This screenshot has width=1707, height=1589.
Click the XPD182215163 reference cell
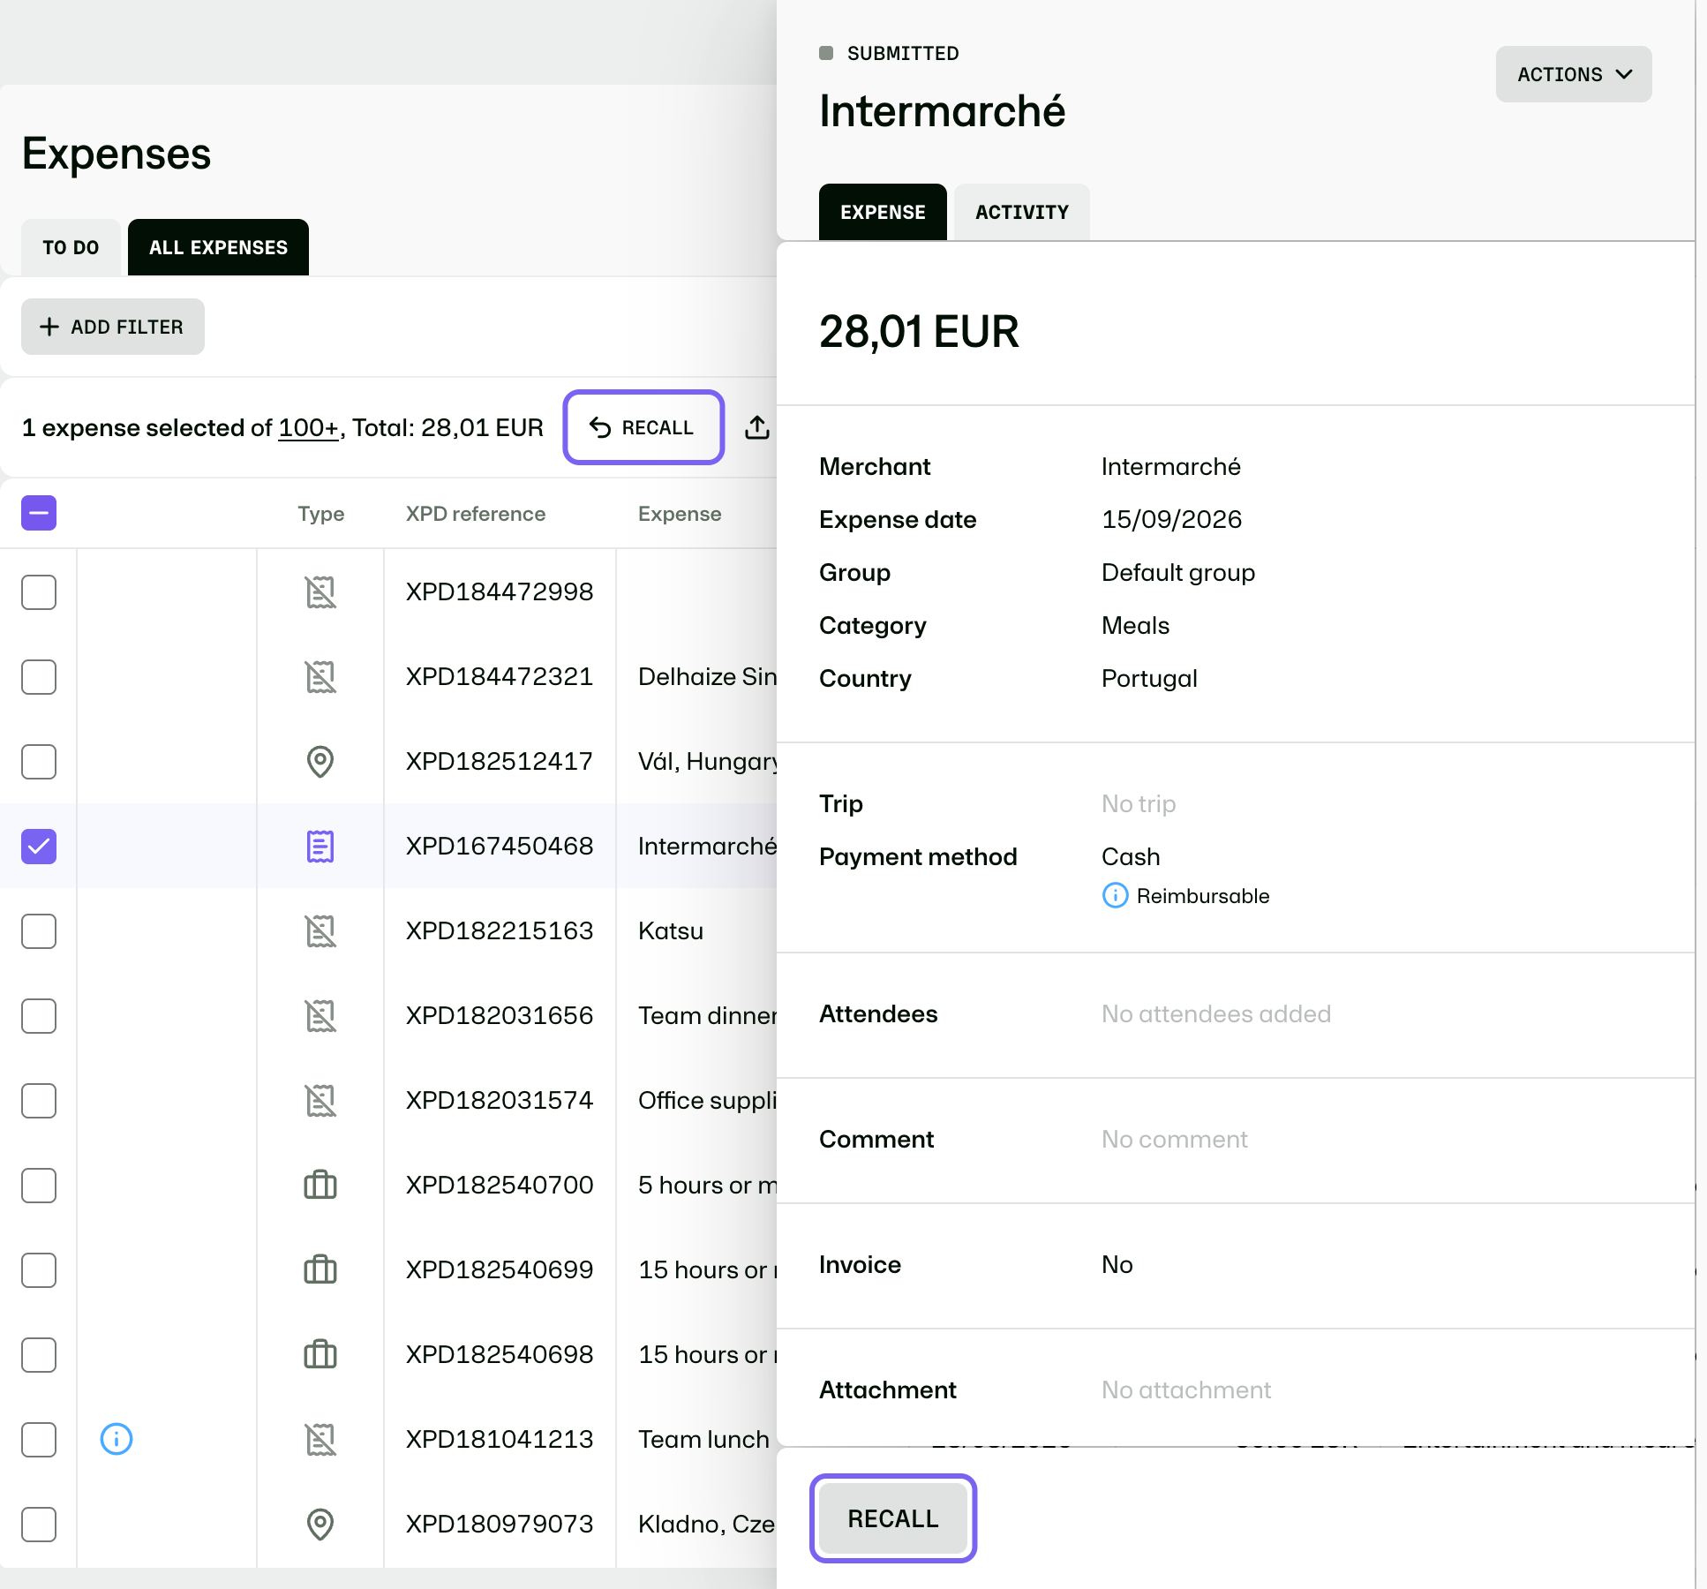[x=500, y=930]
